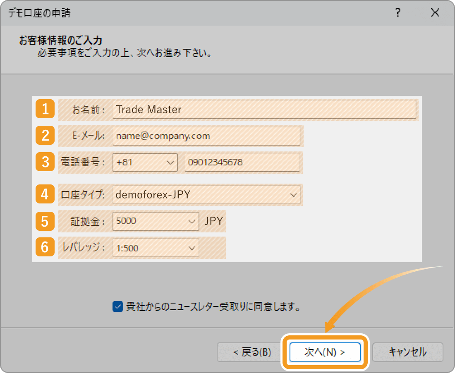
Task: Open the 証拠金 5000 deposit dropdown
Action: [x=156, y=221]
